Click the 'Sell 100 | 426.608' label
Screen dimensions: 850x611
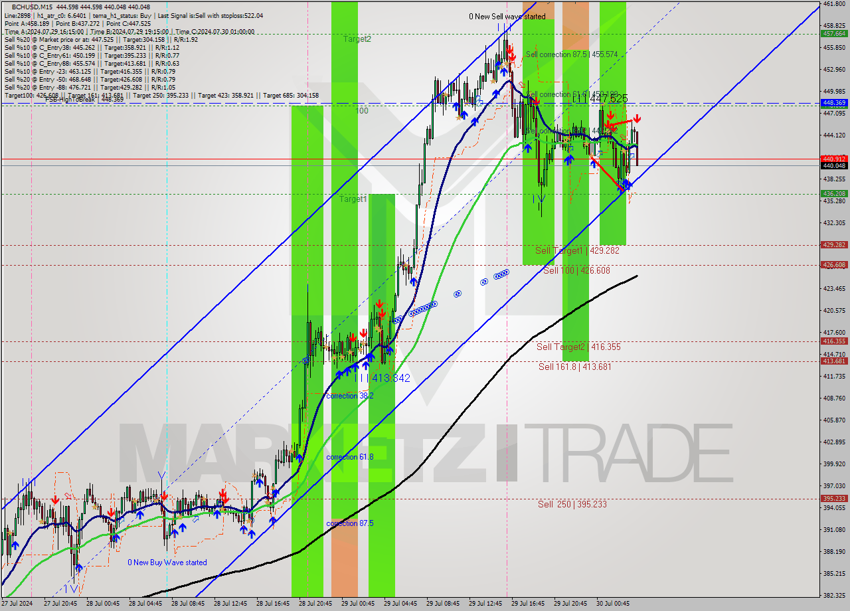click(576, 270)
